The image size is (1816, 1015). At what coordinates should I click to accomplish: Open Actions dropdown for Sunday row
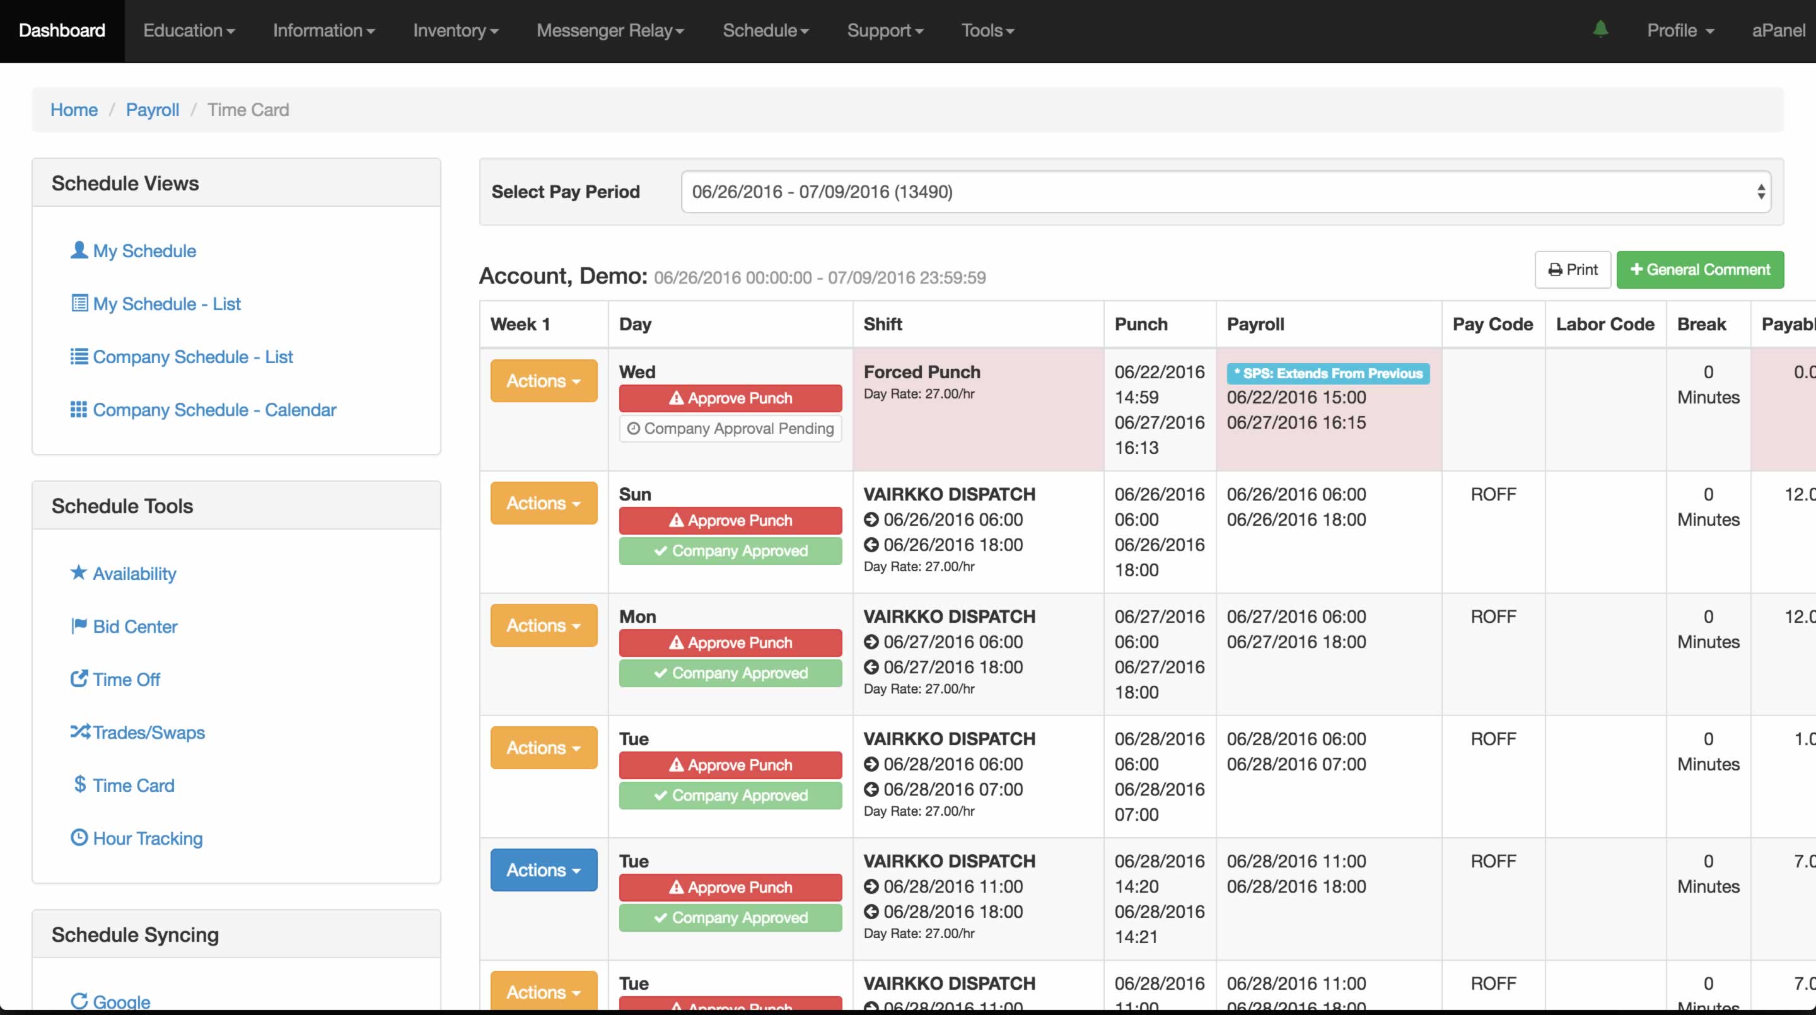tap(544, 503)
